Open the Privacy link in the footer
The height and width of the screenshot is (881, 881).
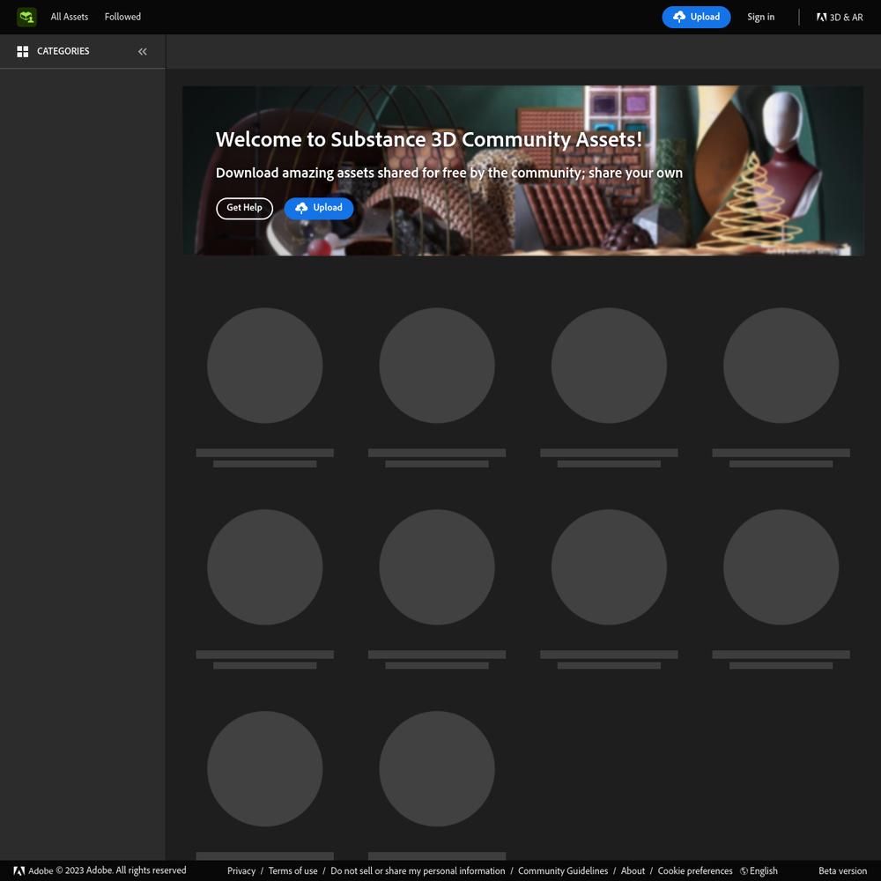(x=241, y=870)
